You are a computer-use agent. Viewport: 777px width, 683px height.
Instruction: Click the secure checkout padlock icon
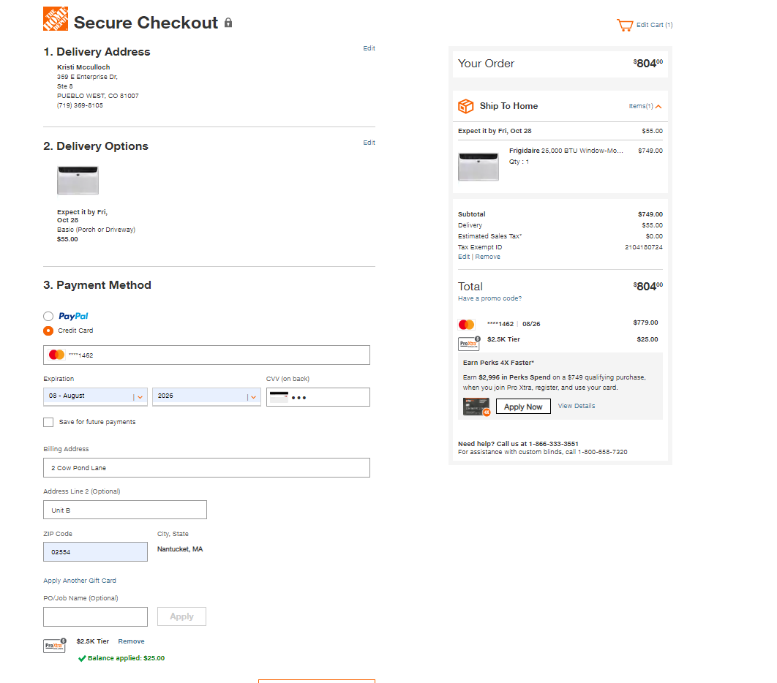point(228,22)
